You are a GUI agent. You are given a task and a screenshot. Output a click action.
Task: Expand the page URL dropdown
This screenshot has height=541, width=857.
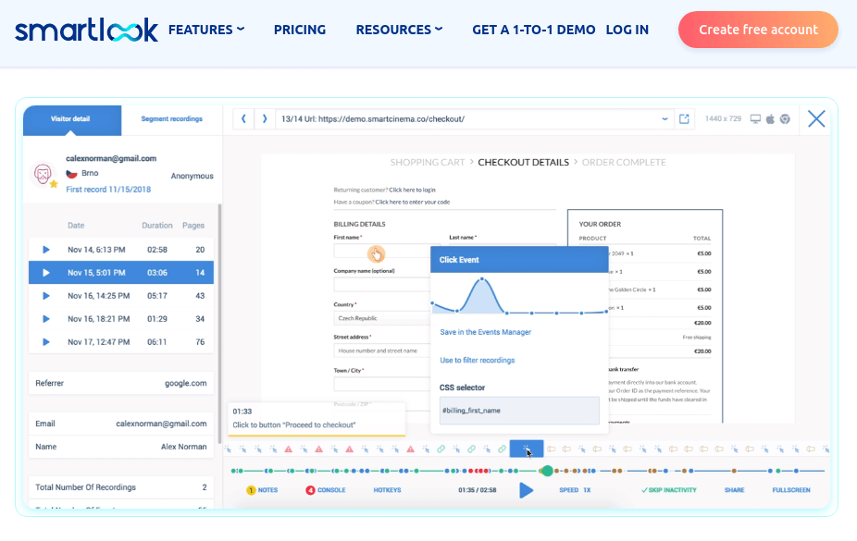[x=664, y=118]
